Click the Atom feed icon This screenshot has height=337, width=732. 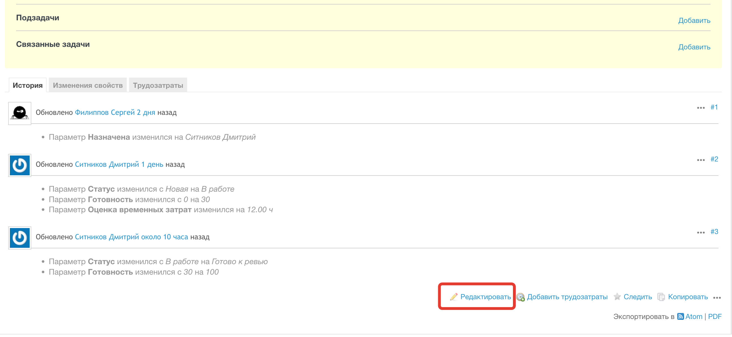pyautogui.click(x=680, y=316)
